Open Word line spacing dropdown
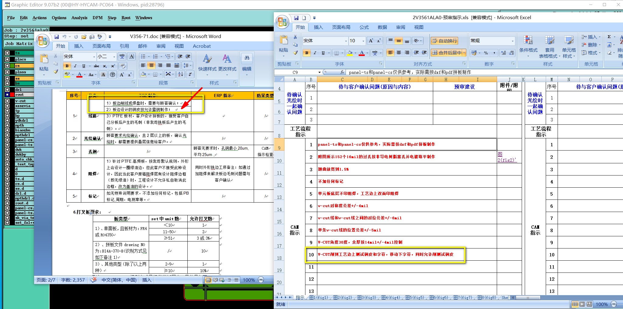This screenshot has height=309, width=623. [x=187, y=65]
